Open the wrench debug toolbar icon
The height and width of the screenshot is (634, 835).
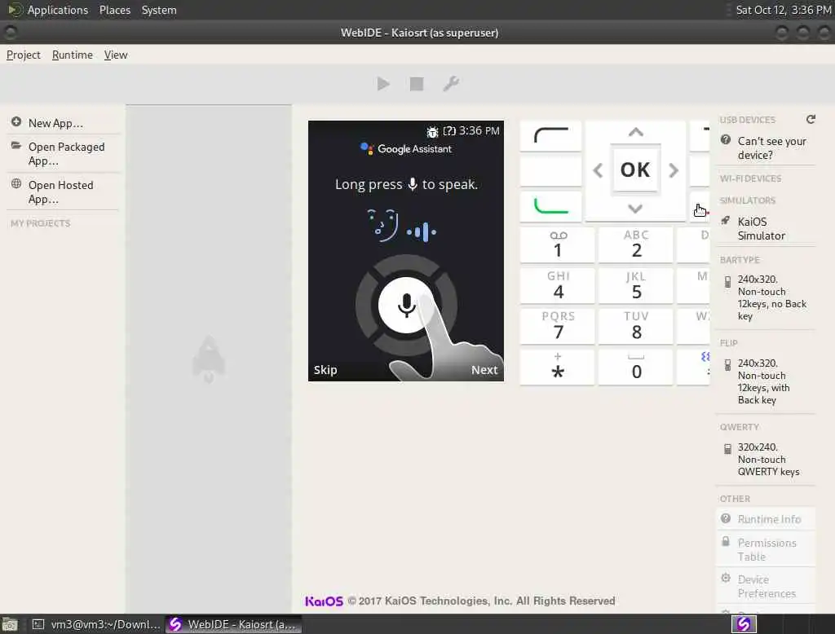pyautogui.click(x=450, y=84)
